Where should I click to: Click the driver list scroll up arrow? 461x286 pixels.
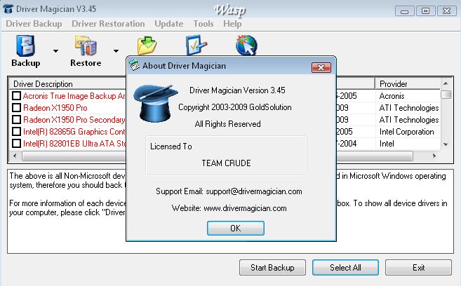tap(446, 83)
